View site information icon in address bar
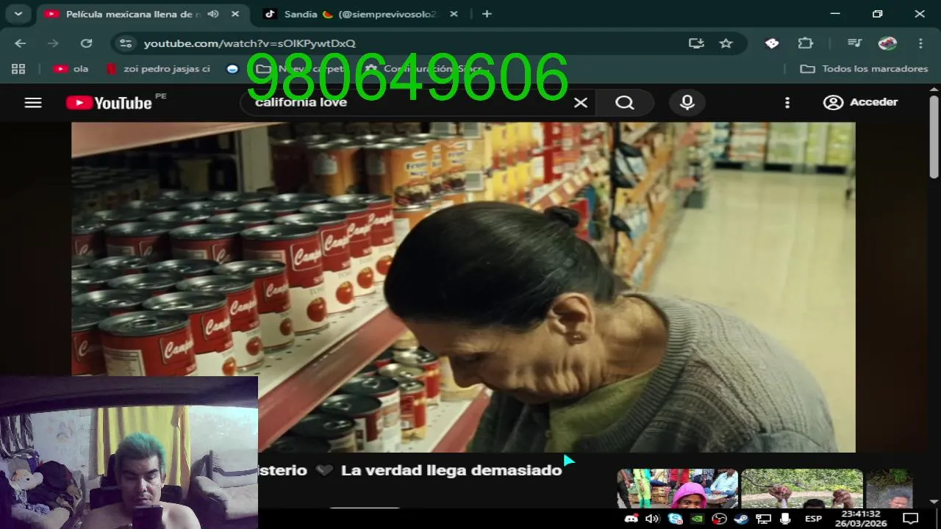The image size is (941, 529). 126,43
